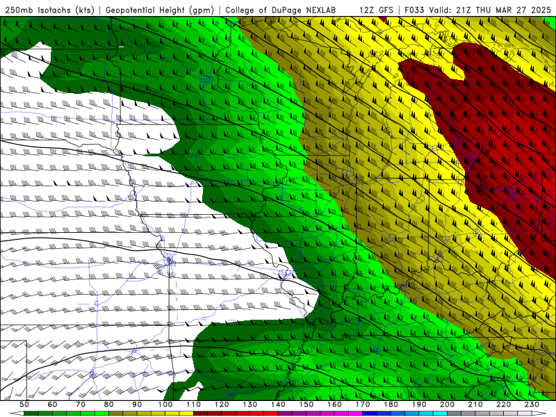
Task: Click the legend value 140
Action: (278, 404)
